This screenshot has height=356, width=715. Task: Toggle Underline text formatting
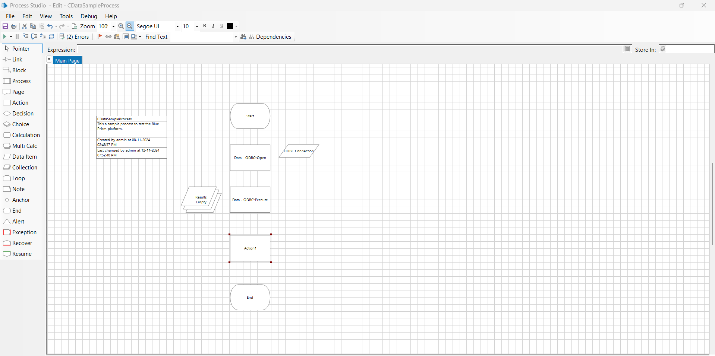[222, 26]
